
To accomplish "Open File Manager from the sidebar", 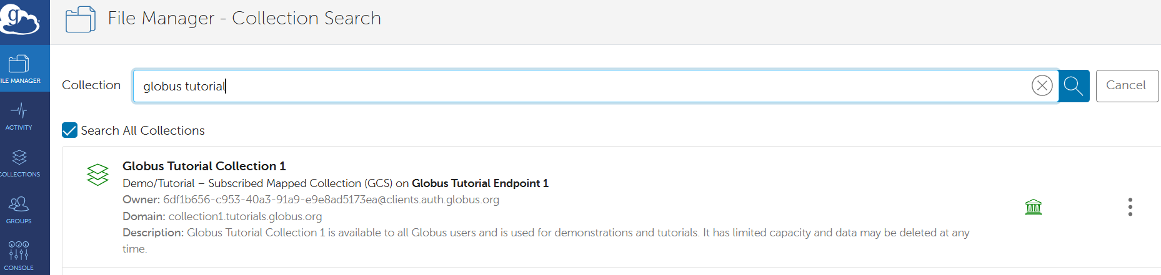I will pyautogui.click(x=19, y=69).
